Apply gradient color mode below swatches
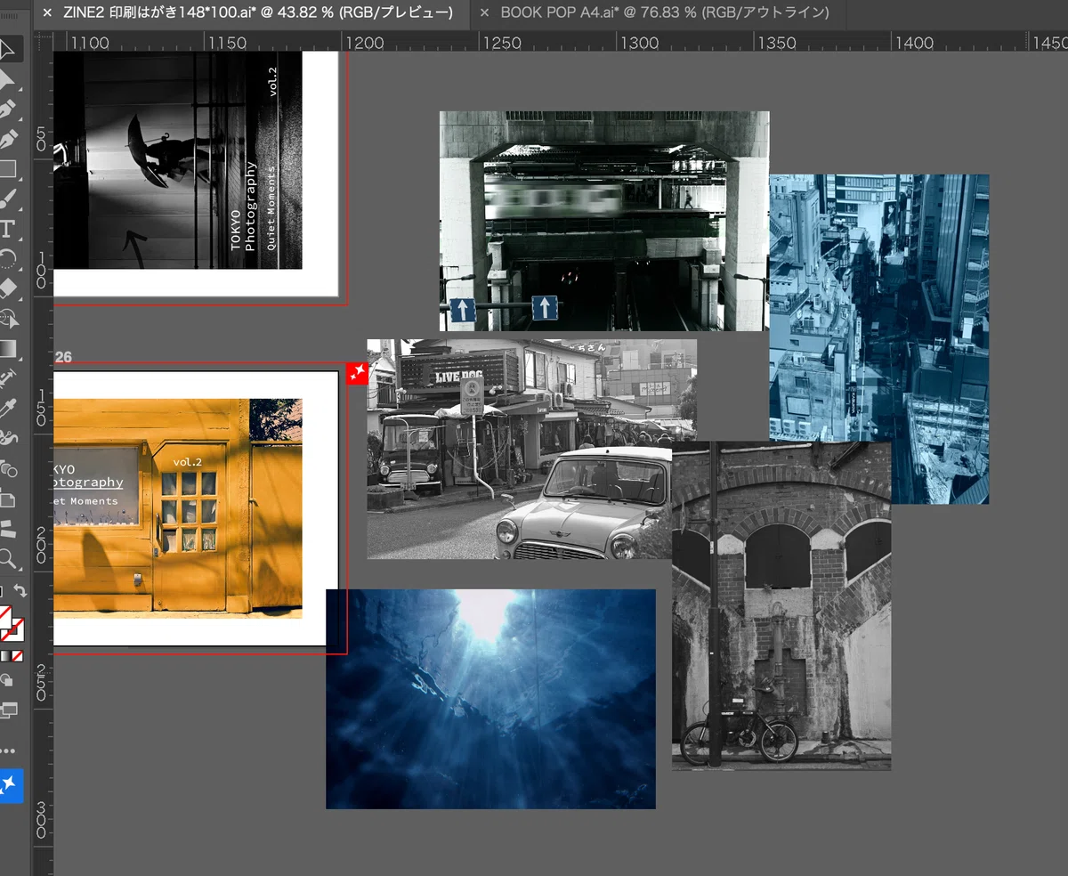This screenshot has width=1068, height=876. tap(4, 656)
